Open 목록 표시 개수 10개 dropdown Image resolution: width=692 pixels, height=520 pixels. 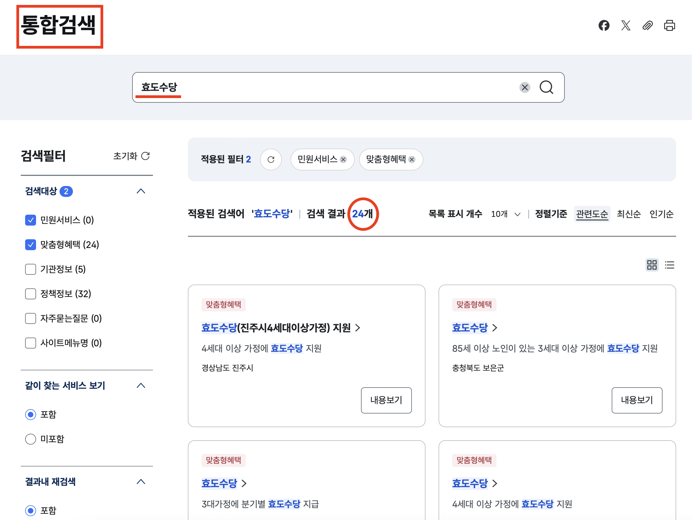click(x=505, y=214)
